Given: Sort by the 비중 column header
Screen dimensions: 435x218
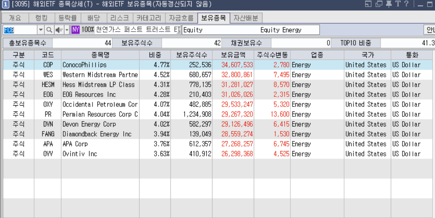Looking at the screenshot, I should tap(155, 55).
